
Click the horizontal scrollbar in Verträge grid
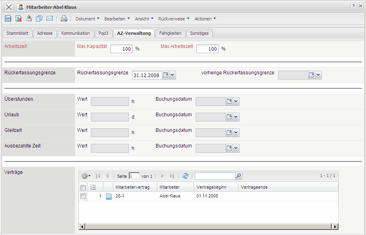(208, 227)
